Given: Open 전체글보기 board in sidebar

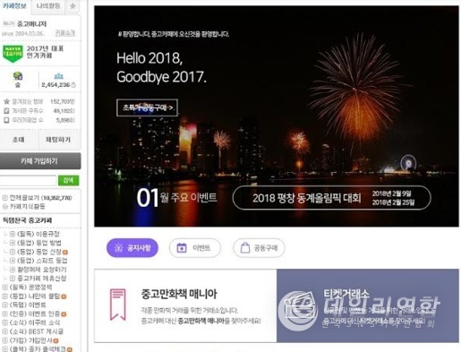Looking at the screenshot, I should [38, 198].
